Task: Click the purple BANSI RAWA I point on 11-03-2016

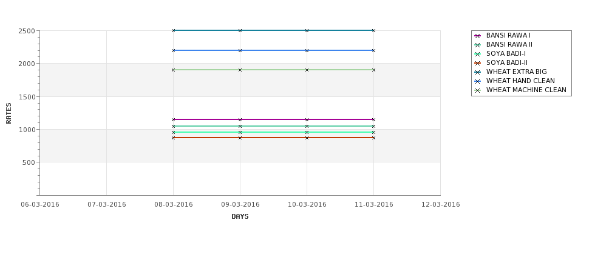Action: pyautogui.click(x=373, y=119)
